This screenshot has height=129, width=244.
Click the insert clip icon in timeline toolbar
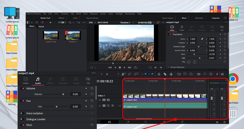tap(179, 74)
